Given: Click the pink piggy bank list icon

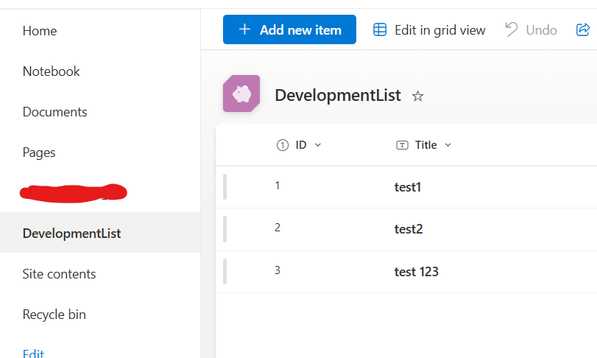Looking at the screenshot, I should pyautogui.click(x=241, y=94).
